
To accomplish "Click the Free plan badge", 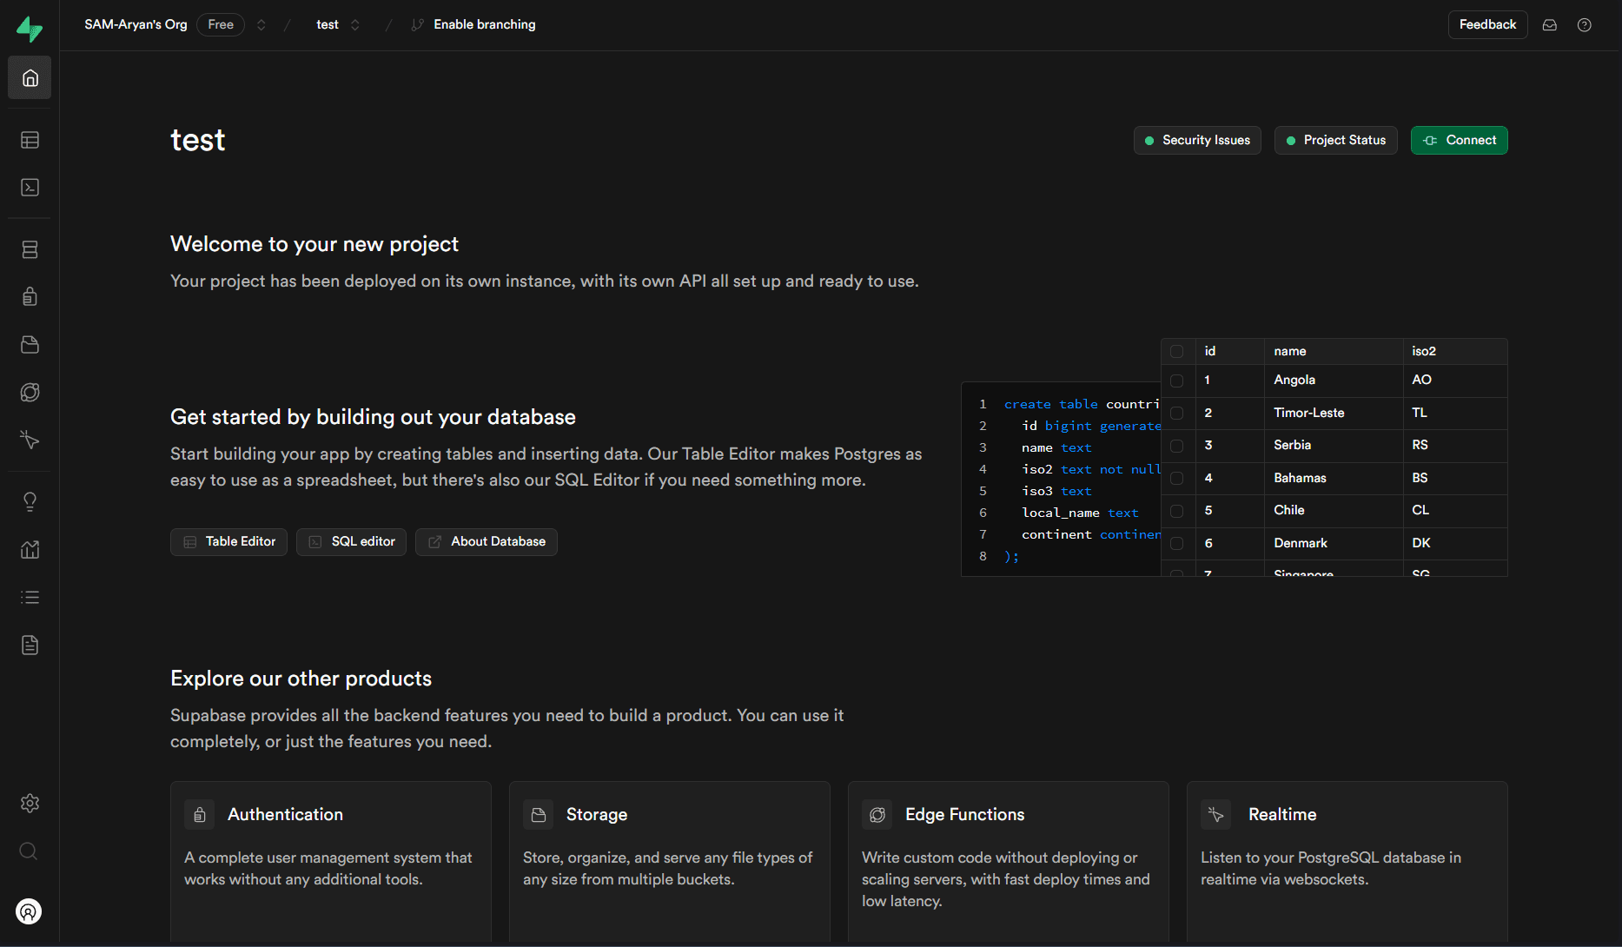I will (x=221, y=24).
